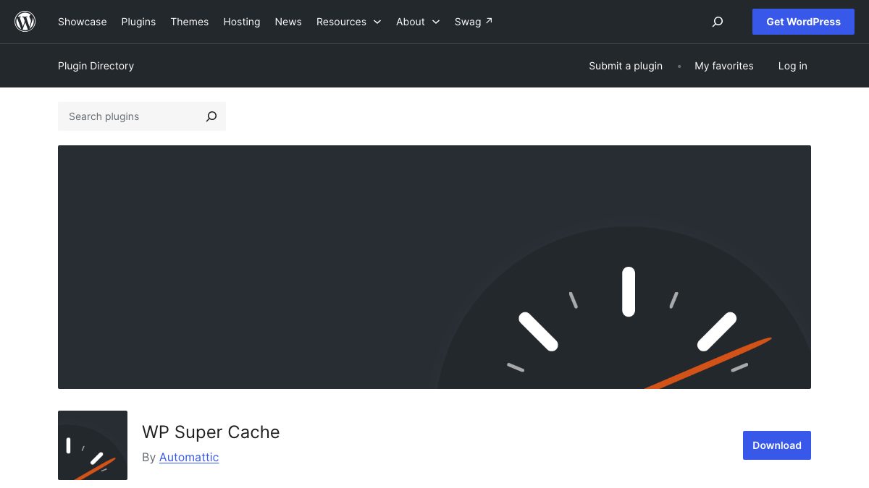The image size is (869, 488).
Task: Click the Get WordPress button
Action: (803, 22)
